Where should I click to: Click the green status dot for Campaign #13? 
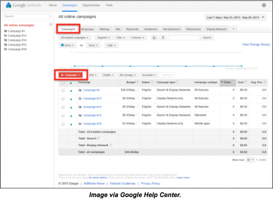pyautogui.click(x=71, y=99)
